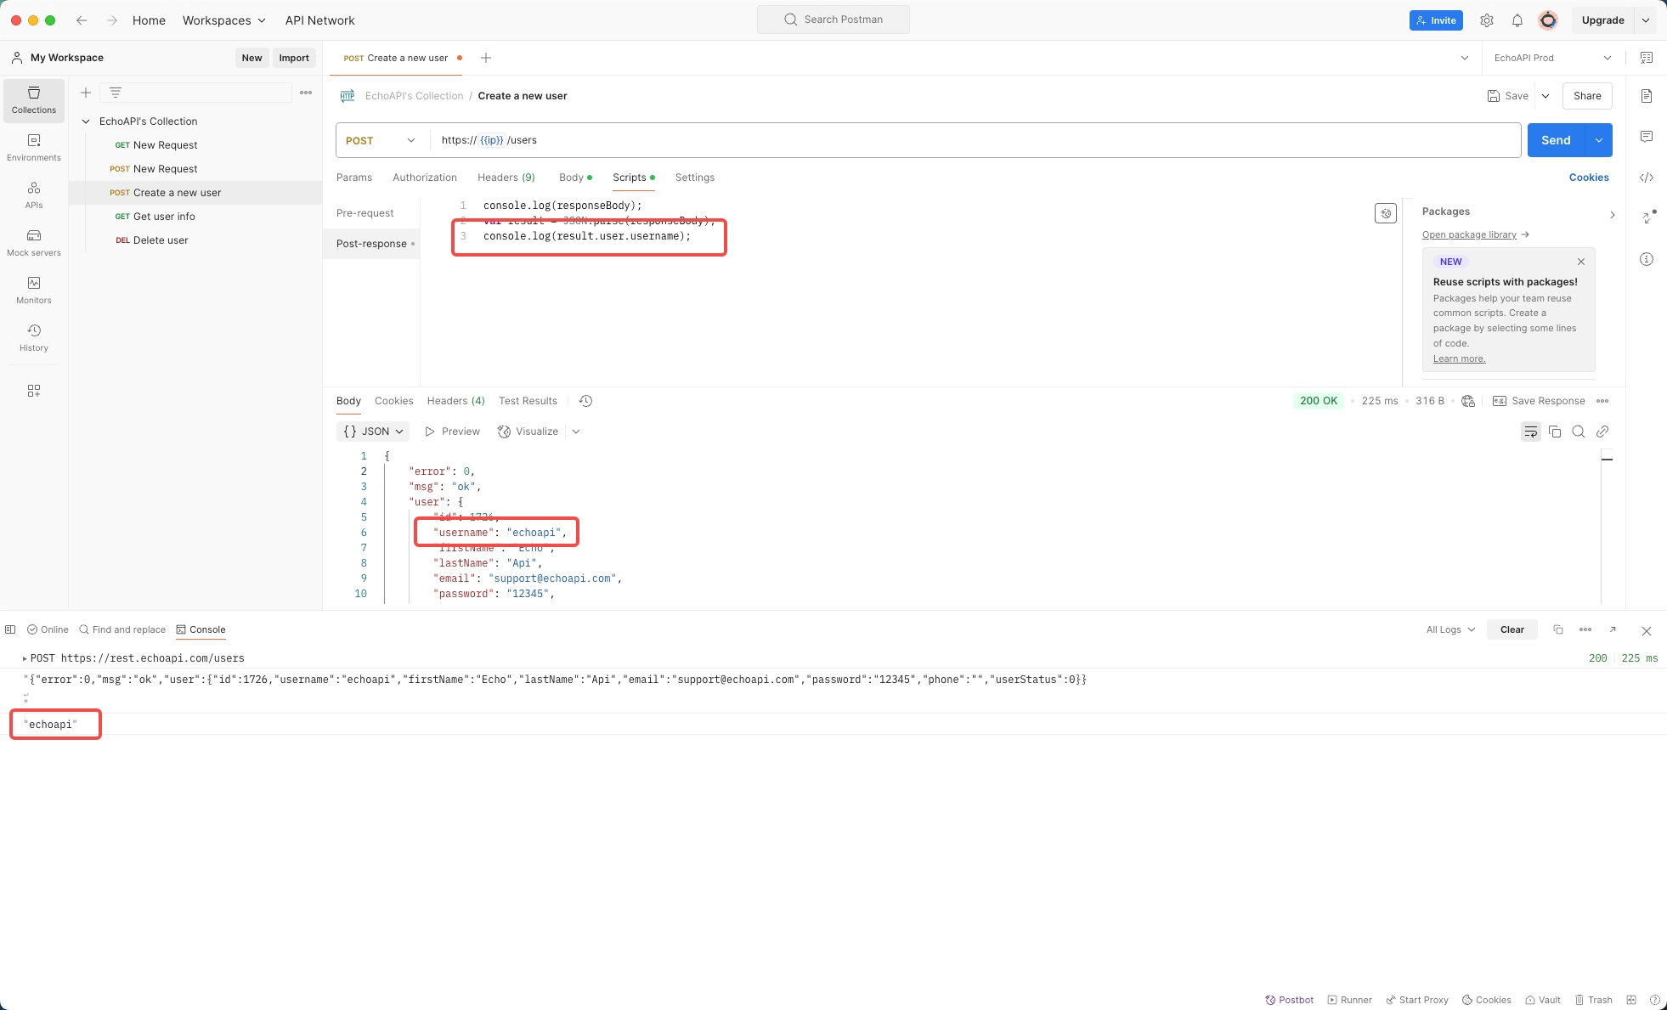The height and width of the screenshot is (1010, 1667).
Task: Open EchoAPI Prod environment selector
Action: [x=1552, y=58]
